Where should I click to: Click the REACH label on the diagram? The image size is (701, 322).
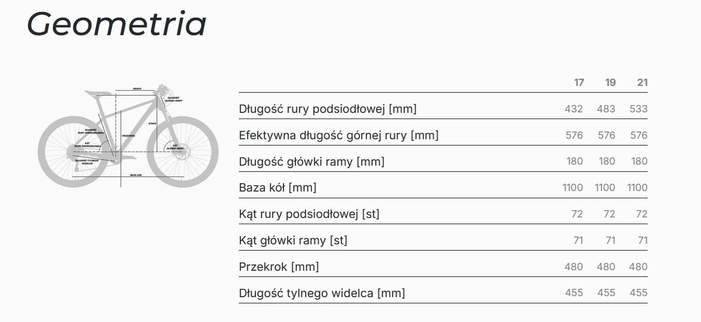(137, 89)
